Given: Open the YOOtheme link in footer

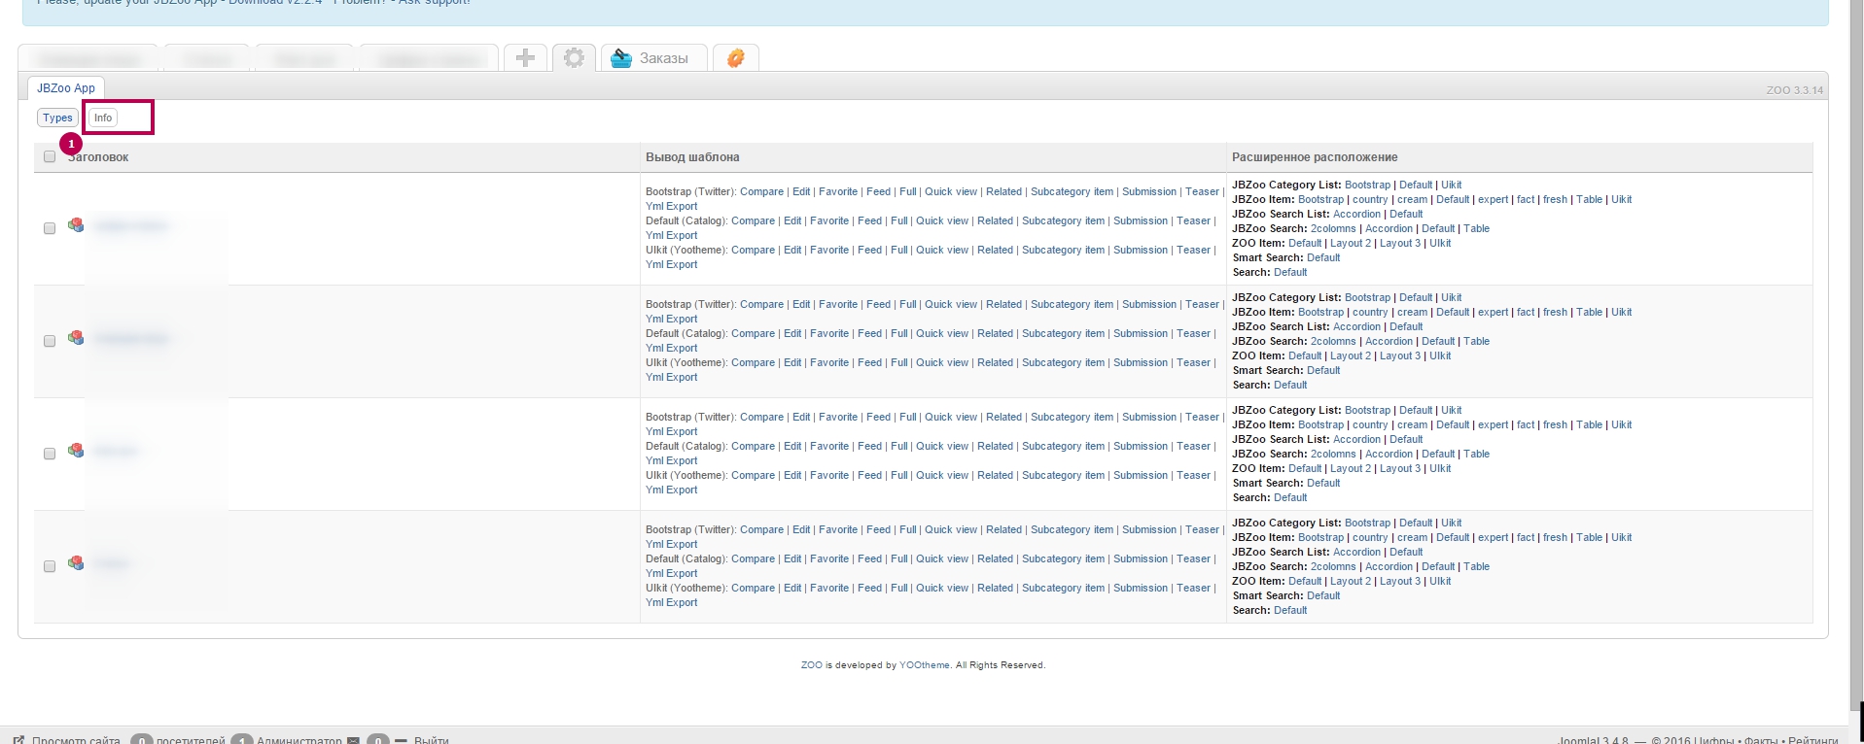Looking at the screenshot, I should pos(924,665).
